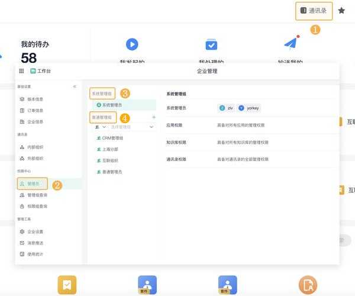Open the app grid launcher icon
355x296 pixels.
[x=22, y=71]
